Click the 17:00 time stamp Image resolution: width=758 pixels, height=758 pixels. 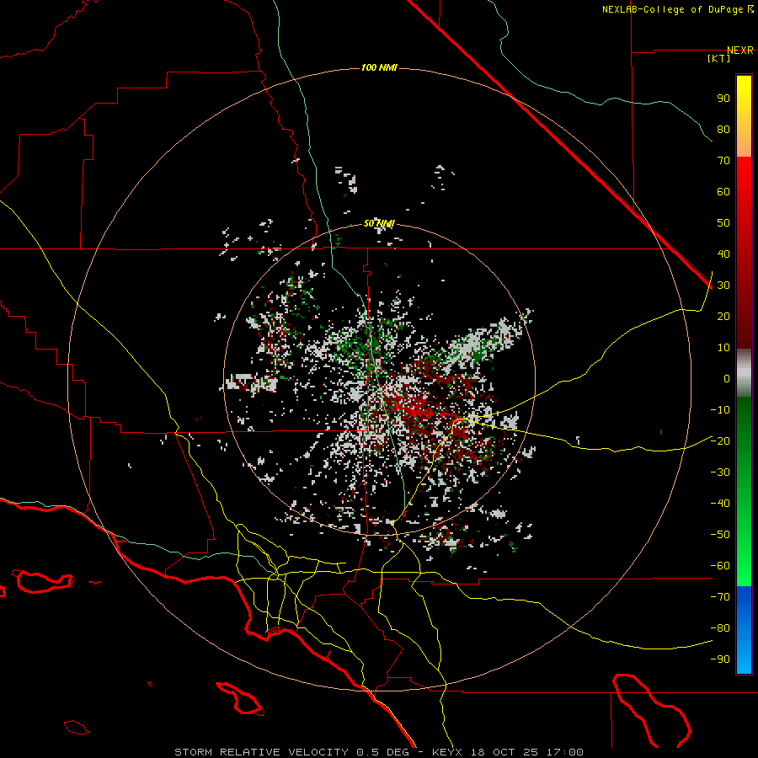(565, 752)
